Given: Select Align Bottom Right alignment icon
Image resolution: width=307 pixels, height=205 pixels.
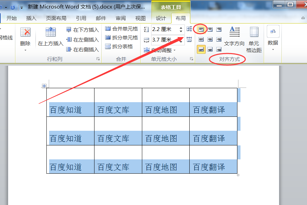Looking at the screenshot, I should click(219, 49).
